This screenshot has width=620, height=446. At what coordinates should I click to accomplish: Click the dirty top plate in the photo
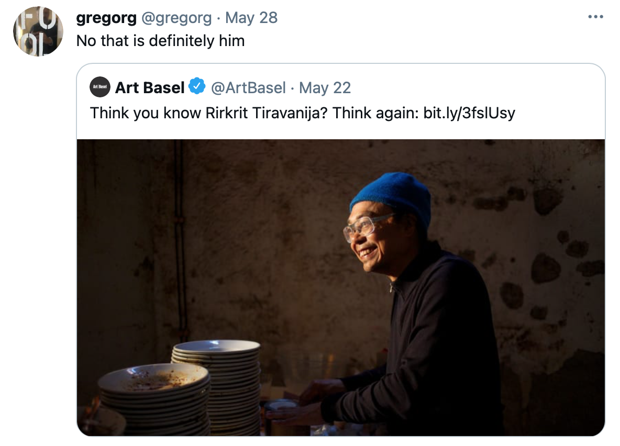click(x=153, y=377)
